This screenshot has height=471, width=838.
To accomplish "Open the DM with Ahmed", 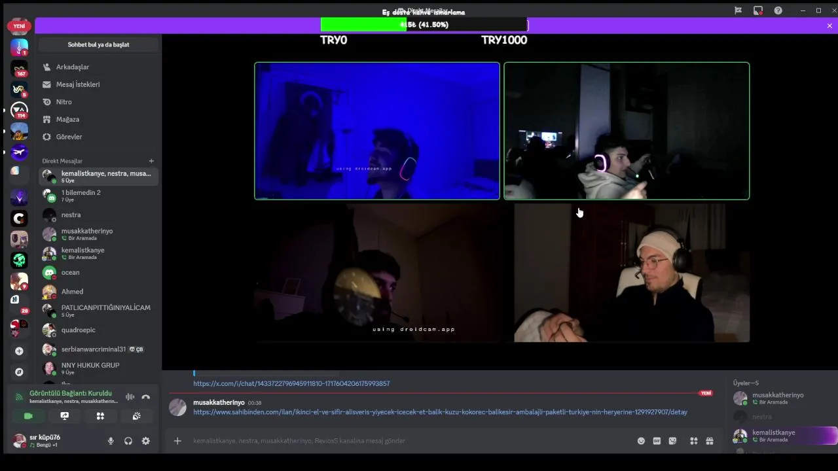I will coord(98,291).
